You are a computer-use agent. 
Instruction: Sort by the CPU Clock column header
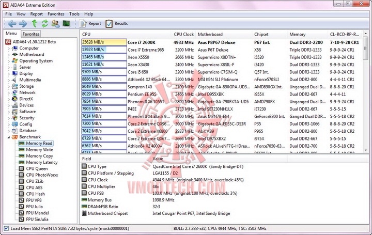183,35
